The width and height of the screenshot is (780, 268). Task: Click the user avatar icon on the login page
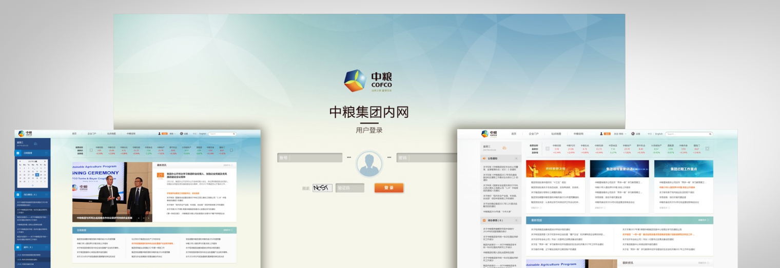[369, 163]
